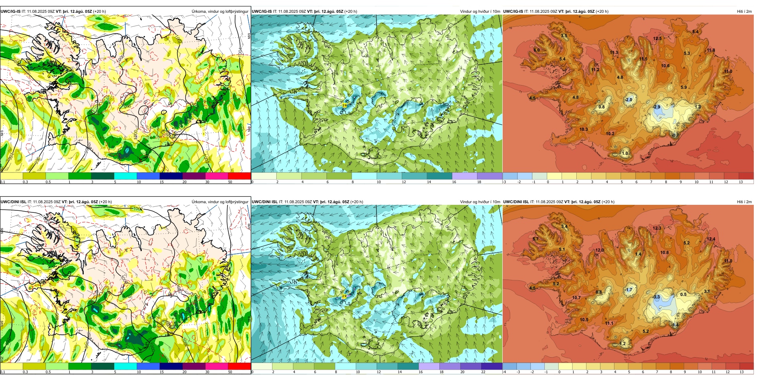This screenshot has height=380, width=761.
Task: Click temperature value 3.5 on IG-IS map
Action: pos(564,36)
